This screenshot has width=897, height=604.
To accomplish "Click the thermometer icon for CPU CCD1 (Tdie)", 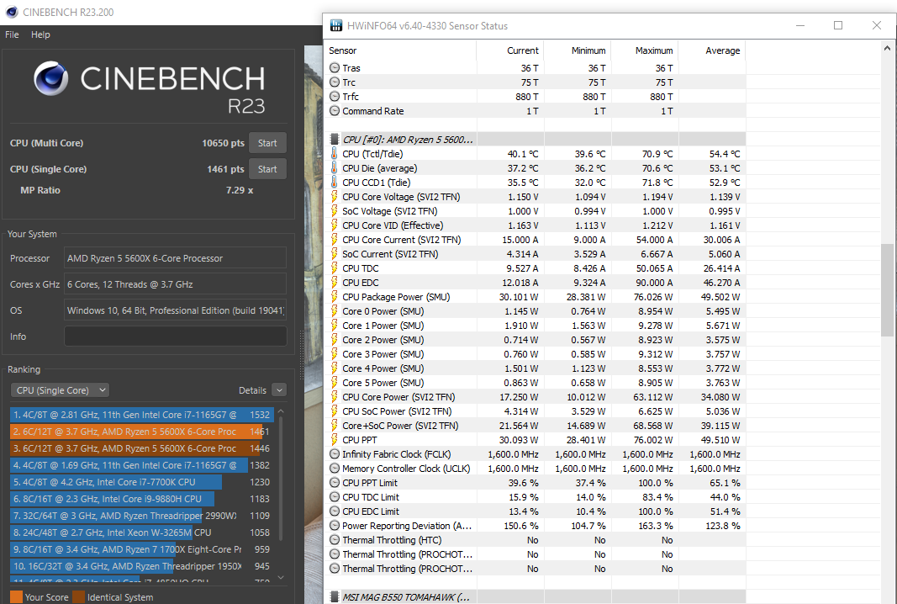I will point(335,182).
